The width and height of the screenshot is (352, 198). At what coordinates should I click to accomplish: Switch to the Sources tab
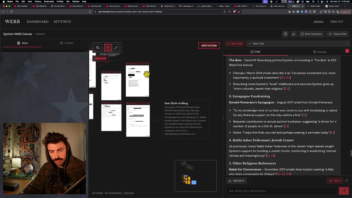point(320,52)
